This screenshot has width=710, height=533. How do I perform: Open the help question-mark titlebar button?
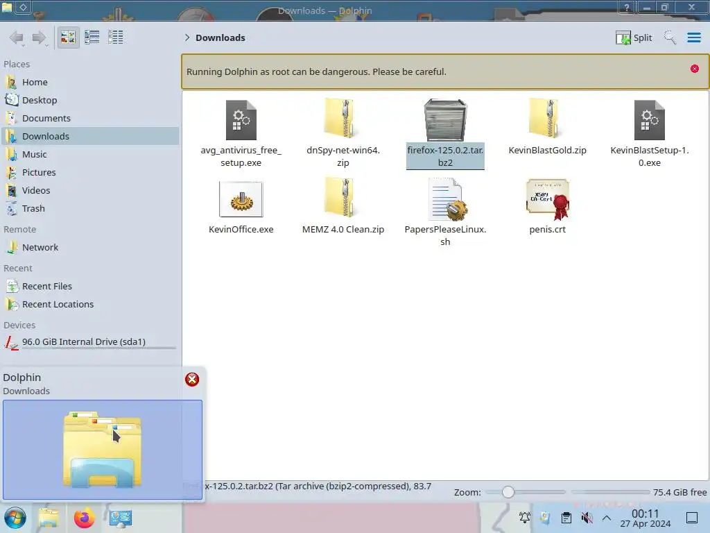coord(626,7)
